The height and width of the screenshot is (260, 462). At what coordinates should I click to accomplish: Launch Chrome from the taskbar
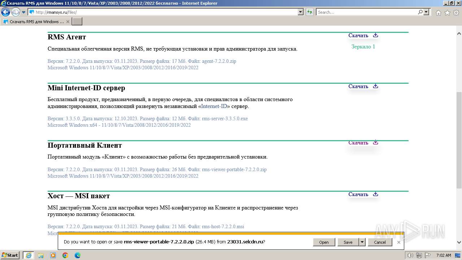[x=65, y=255]
